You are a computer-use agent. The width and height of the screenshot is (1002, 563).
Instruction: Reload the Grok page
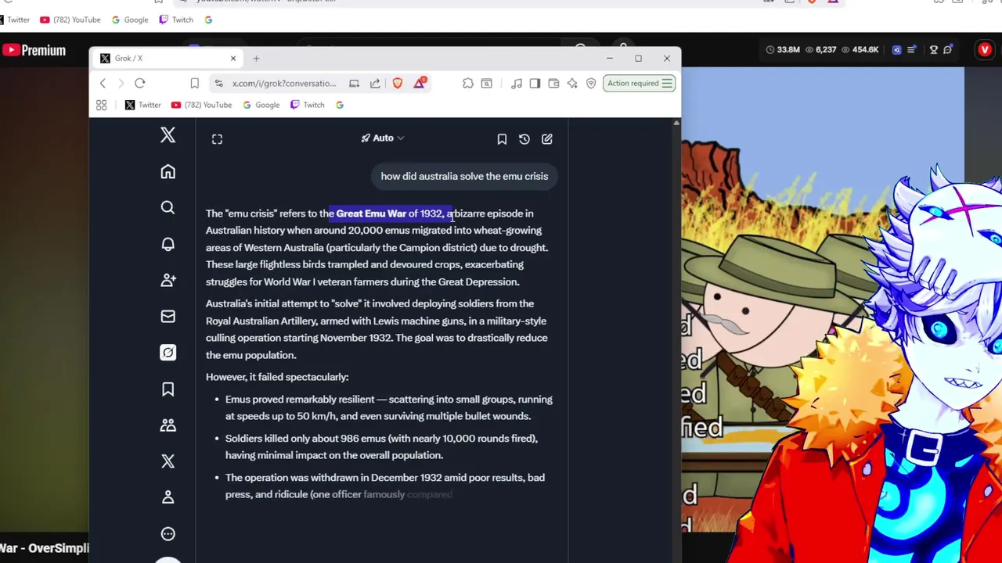click(x=139, y=84)
